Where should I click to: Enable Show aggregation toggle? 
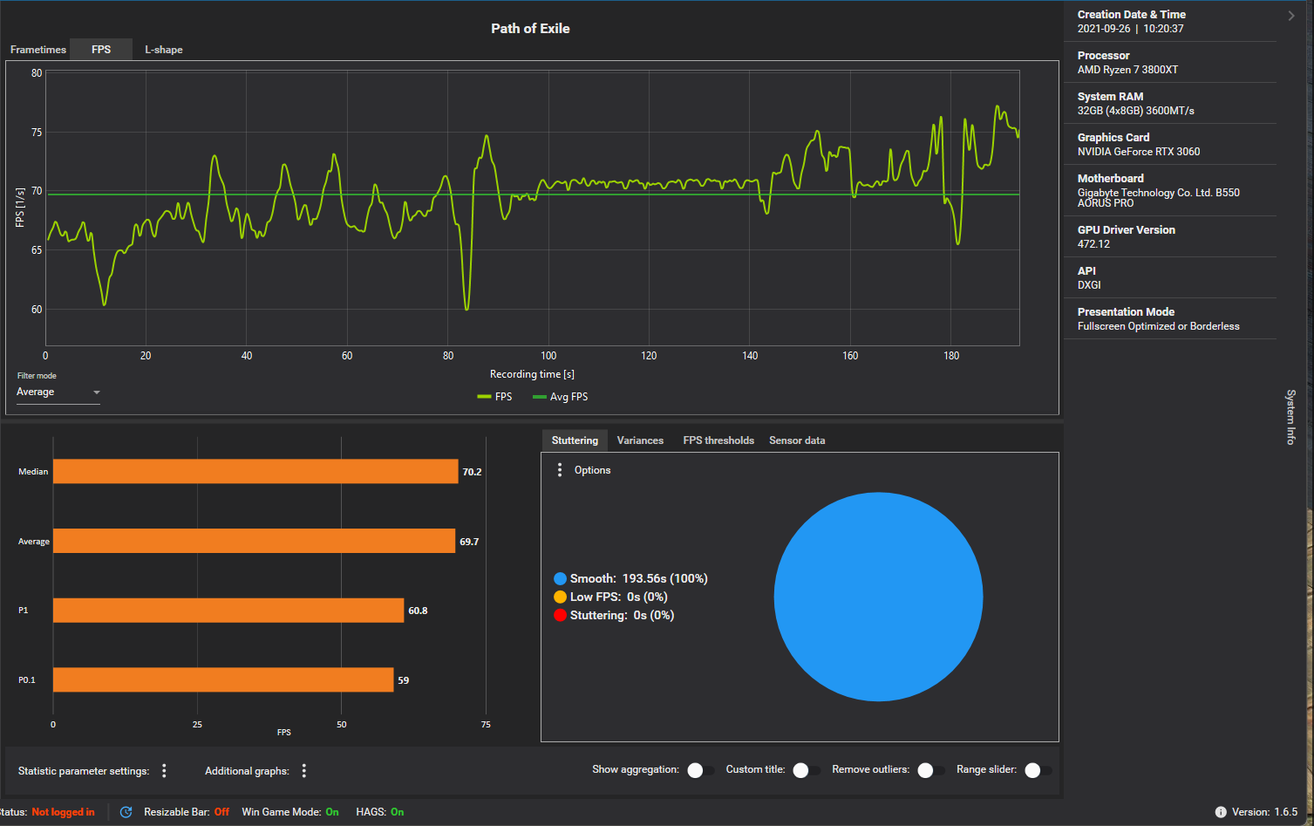click(700, 770)
